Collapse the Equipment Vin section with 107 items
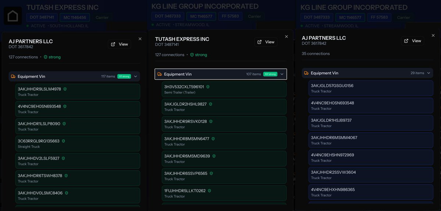Screen dimensions: 441x211 (282, 74)
